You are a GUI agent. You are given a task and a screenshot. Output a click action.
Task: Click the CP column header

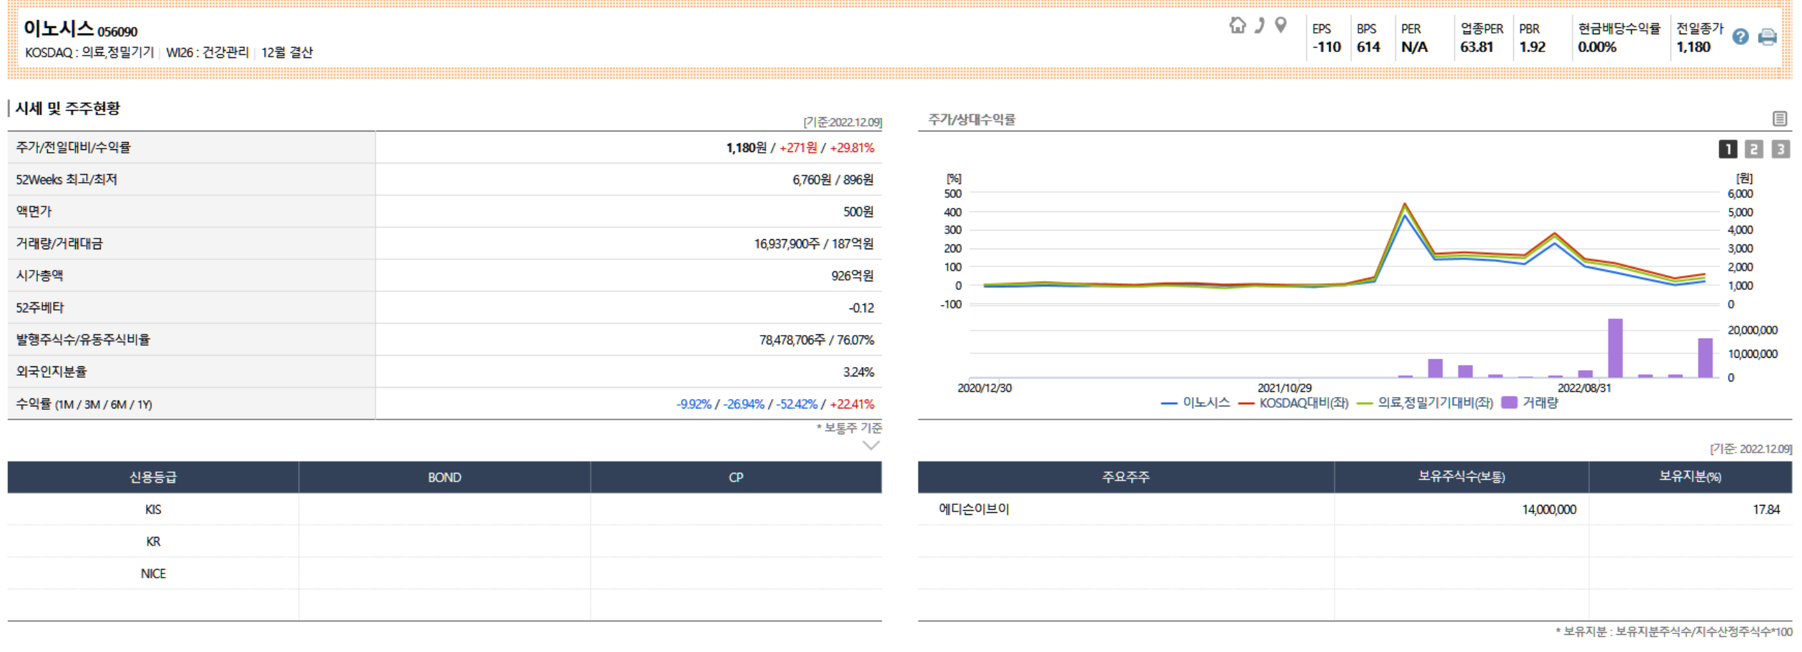click(736, 477)
